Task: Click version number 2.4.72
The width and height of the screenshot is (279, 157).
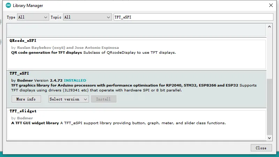Action: tap(56, 81)
